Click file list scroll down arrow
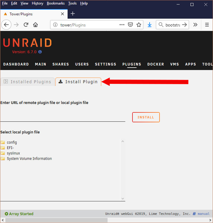 point(123,199)
